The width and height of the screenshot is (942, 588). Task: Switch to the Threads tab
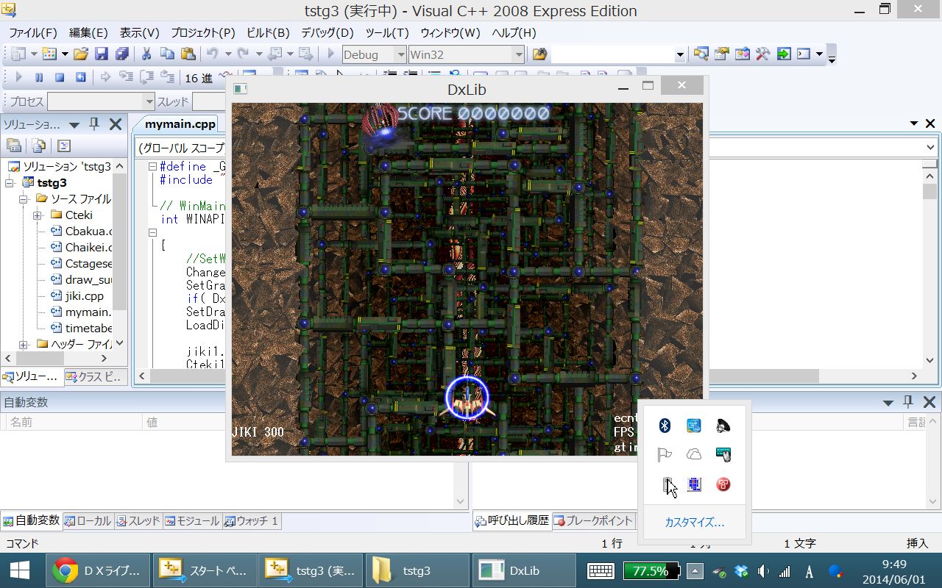pyautogui.click(x=138, y=520)
